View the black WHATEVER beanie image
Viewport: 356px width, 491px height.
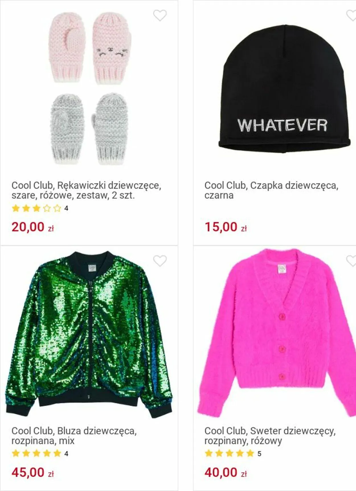pyautogui.click(x=284, y=89)
